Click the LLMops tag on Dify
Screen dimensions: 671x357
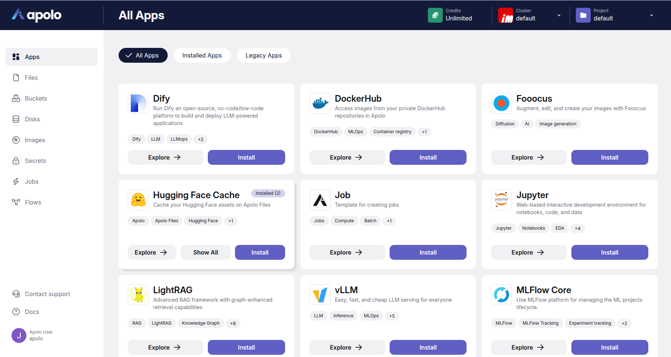click(x=179, y=139)
